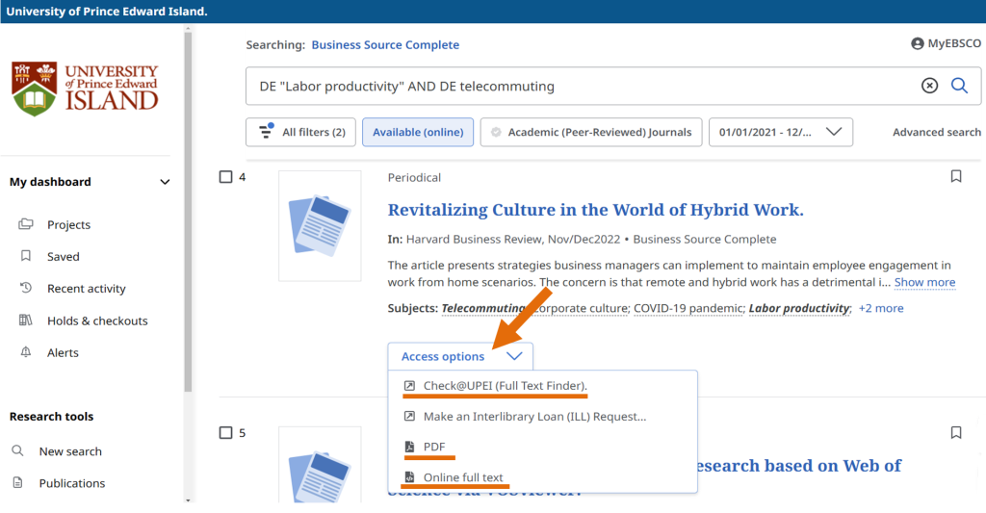Toggle Academic (Peer-Reviewed) Journals filter

[591, 132]
